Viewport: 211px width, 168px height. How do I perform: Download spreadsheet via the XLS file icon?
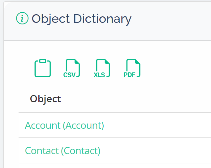102,68
